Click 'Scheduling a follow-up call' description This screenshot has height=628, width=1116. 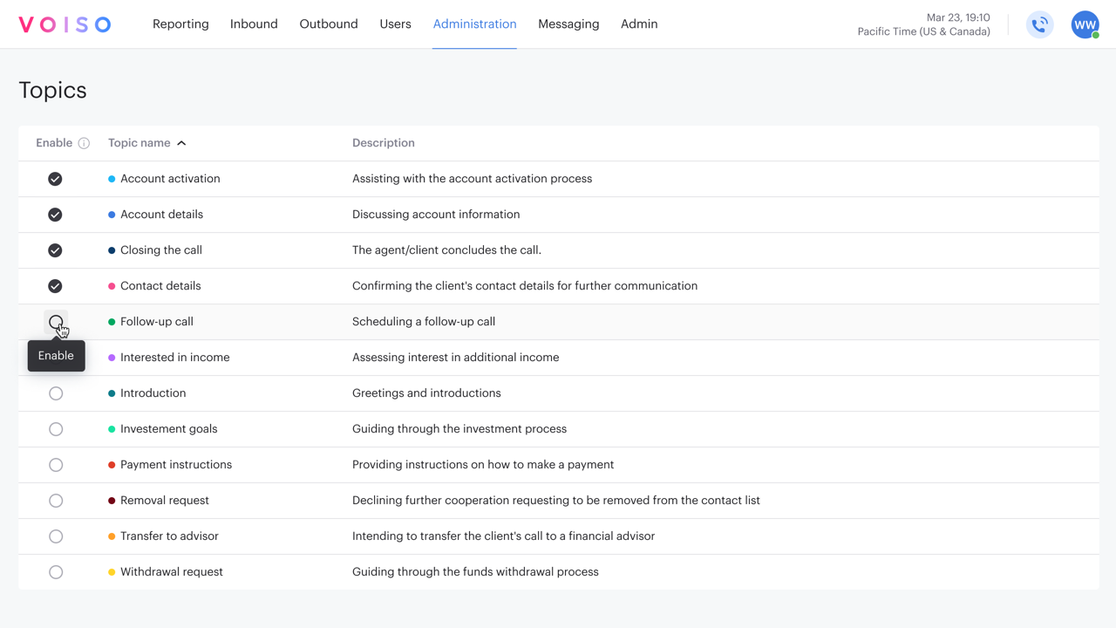(x=424, y=322)
